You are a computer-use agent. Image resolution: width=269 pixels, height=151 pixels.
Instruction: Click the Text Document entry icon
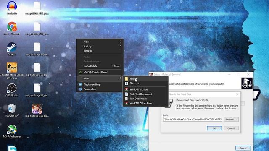coord(127,99)
